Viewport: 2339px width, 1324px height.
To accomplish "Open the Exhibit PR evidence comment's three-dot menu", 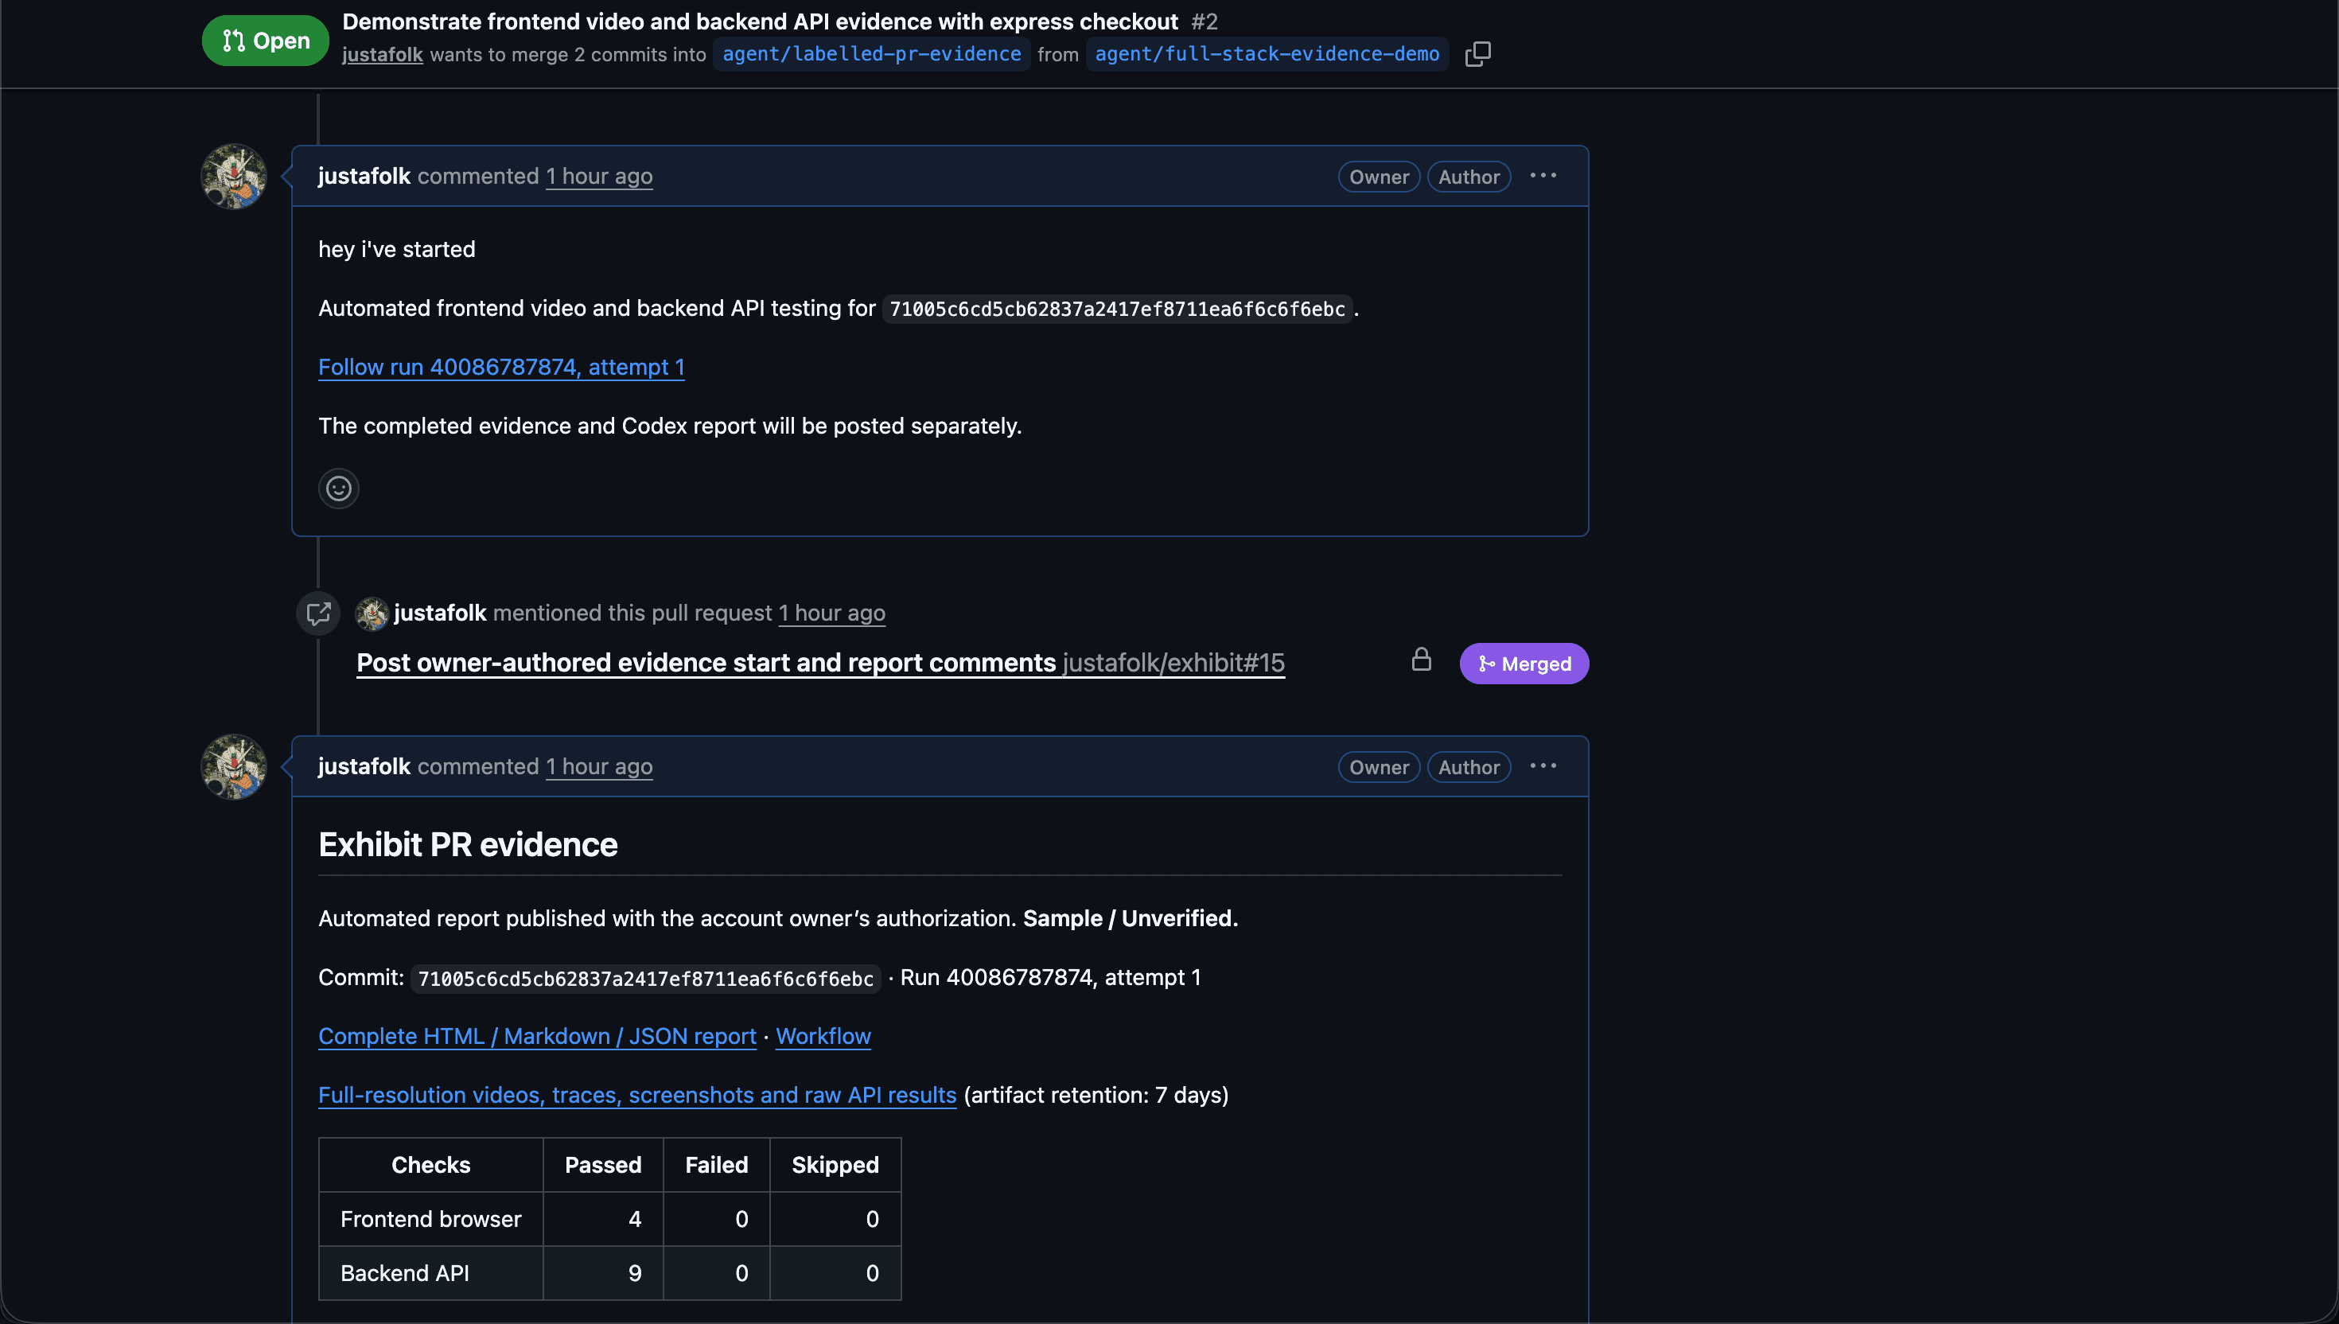I will [x=1543, y=766].
